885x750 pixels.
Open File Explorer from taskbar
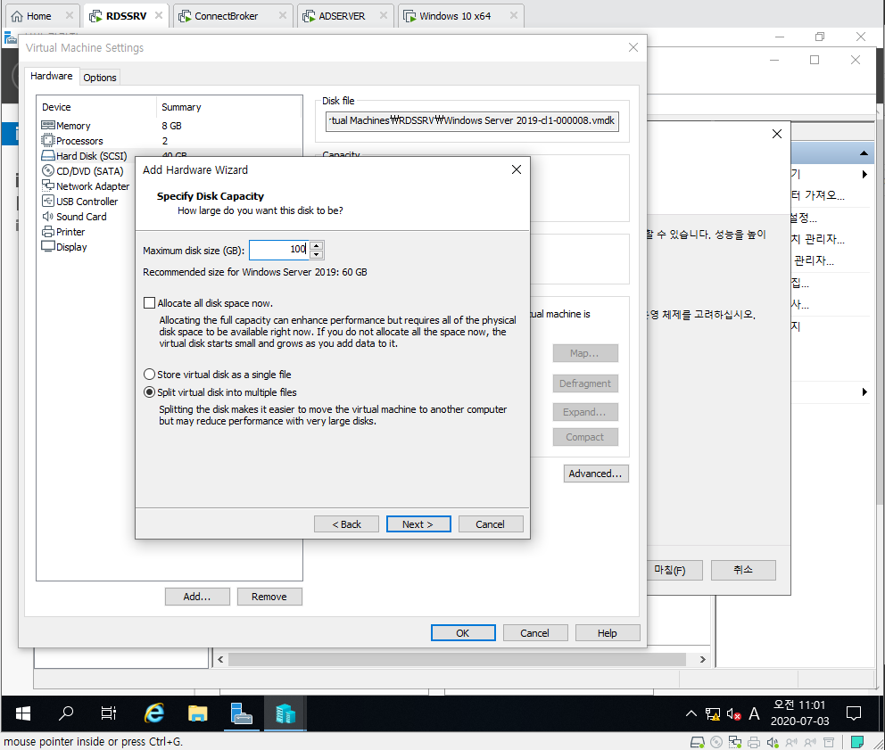click(x=197, y=714)
